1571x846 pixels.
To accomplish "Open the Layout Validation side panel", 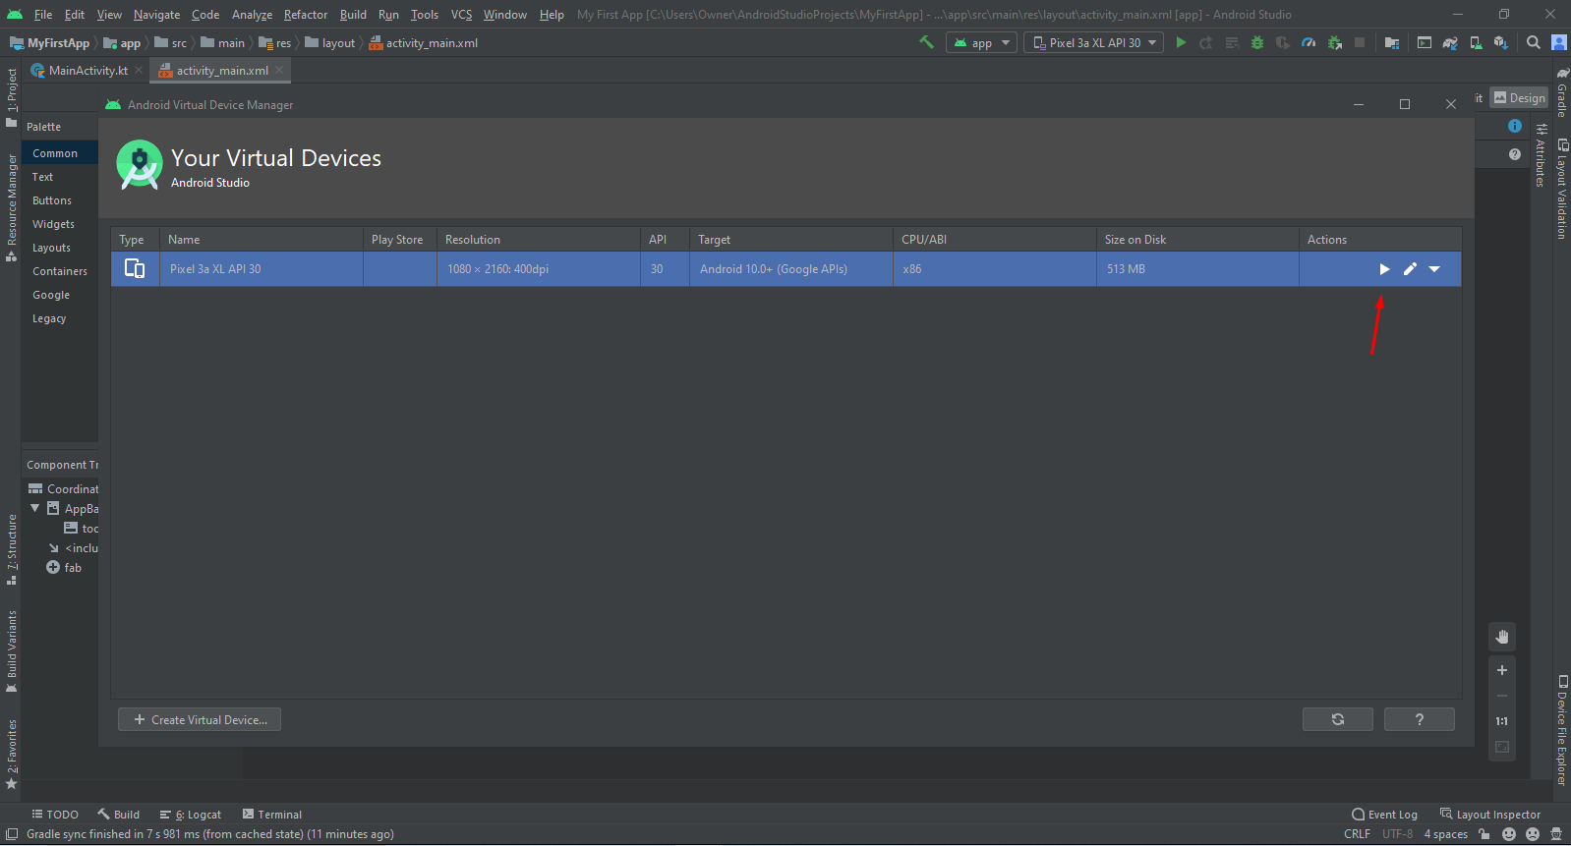I will (1561, 190).
